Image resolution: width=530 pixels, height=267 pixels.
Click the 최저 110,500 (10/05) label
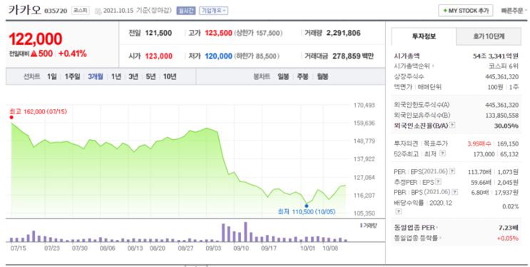pos(306,212)
